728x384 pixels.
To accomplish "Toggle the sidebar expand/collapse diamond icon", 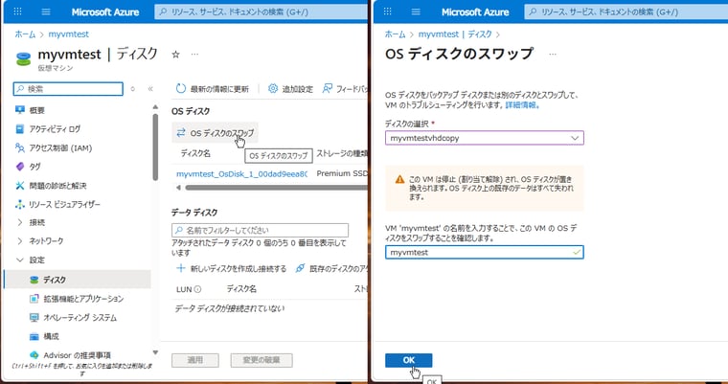I will 133,89.
